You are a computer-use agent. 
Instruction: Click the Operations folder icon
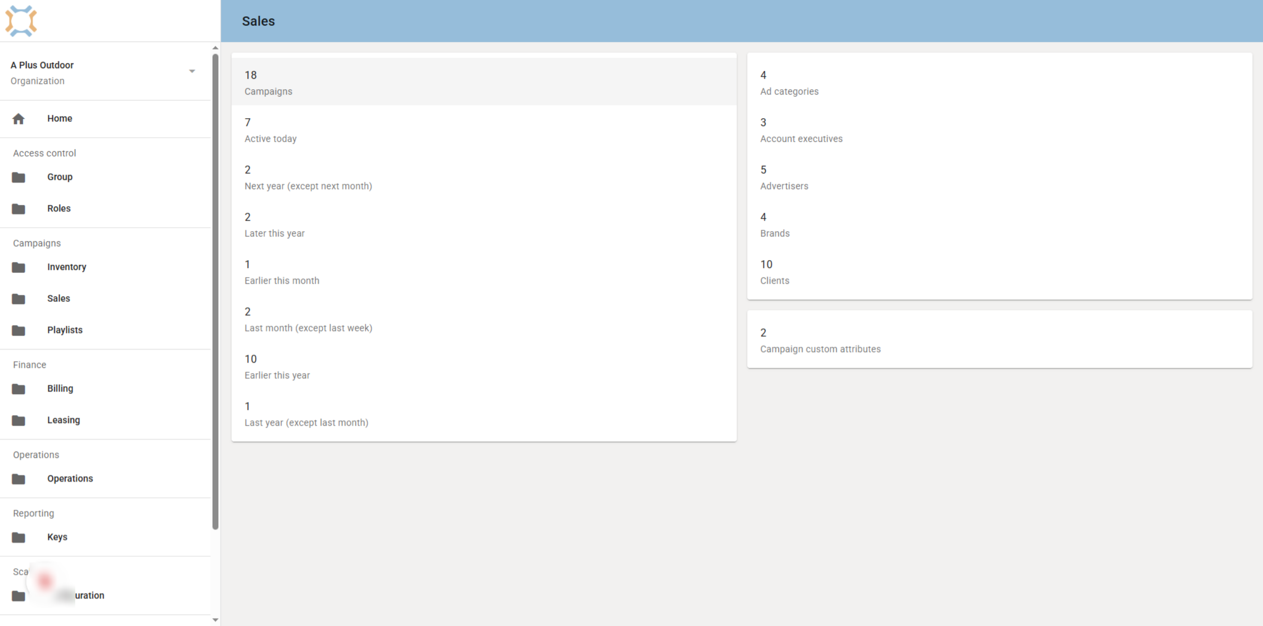click(18, 478)
